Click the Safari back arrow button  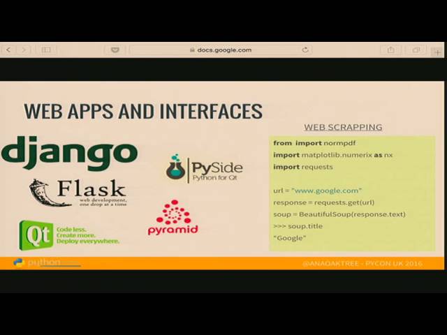pyautogui.click(x=8, y=50)
